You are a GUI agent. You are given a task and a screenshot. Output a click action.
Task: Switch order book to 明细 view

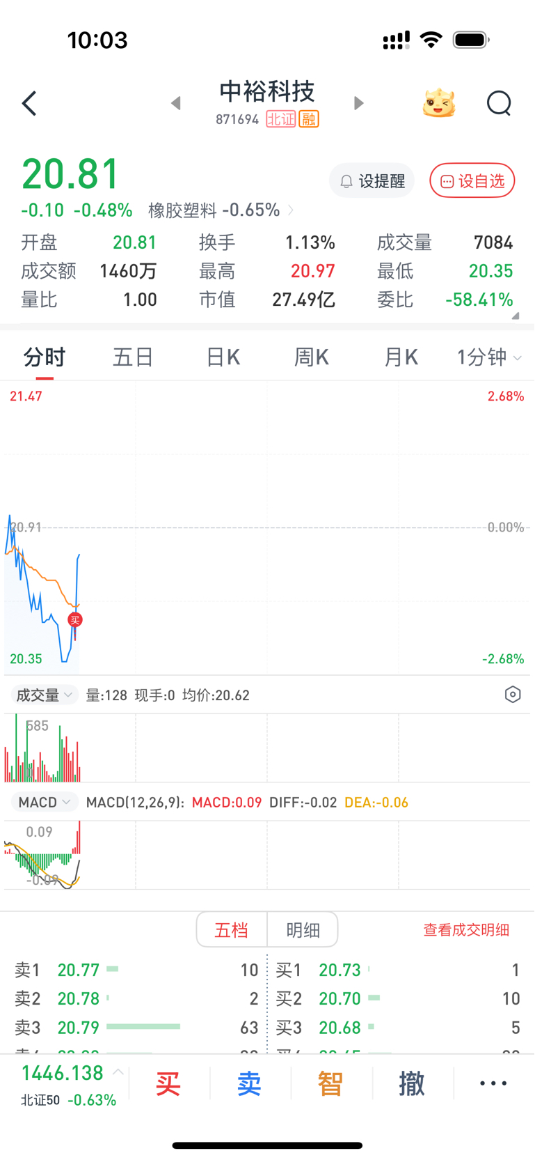point(303,929)
